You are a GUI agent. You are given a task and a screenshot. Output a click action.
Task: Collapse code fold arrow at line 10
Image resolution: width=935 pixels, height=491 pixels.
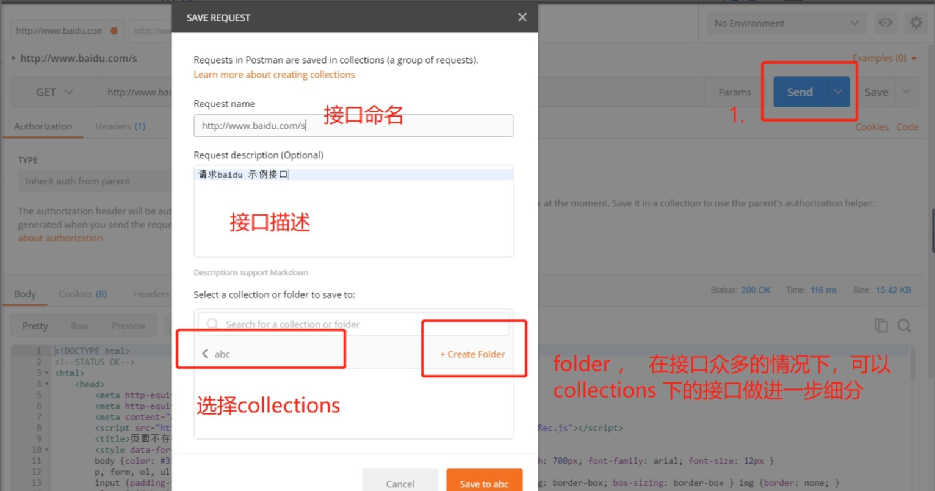(x=46, y=450)
